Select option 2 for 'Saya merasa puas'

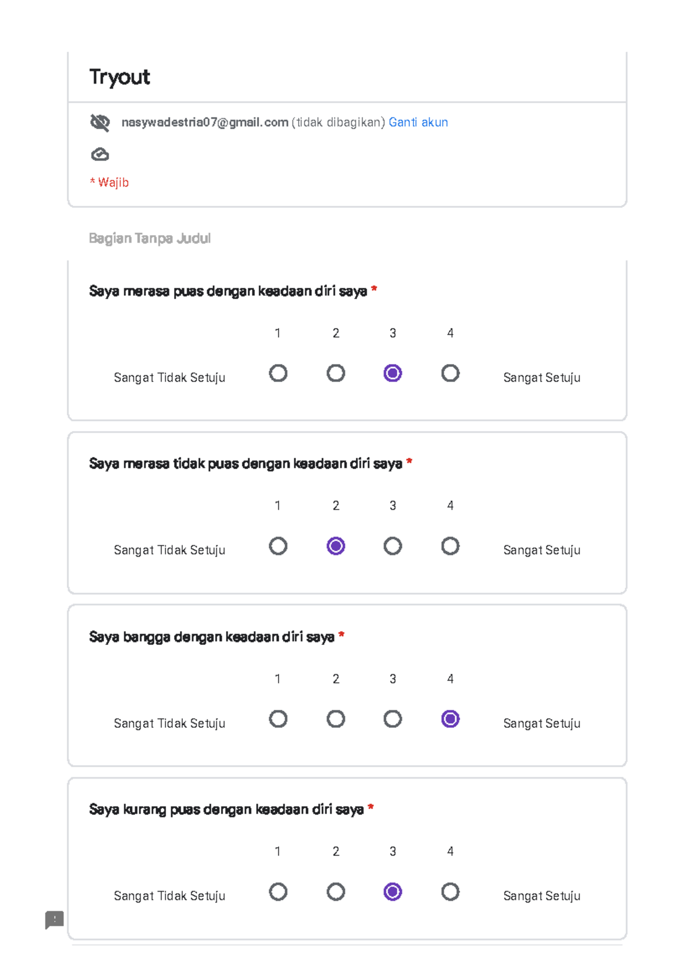[x=336, y=373]
